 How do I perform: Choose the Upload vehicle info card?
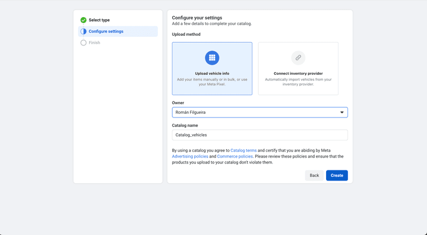coord(212,68)
